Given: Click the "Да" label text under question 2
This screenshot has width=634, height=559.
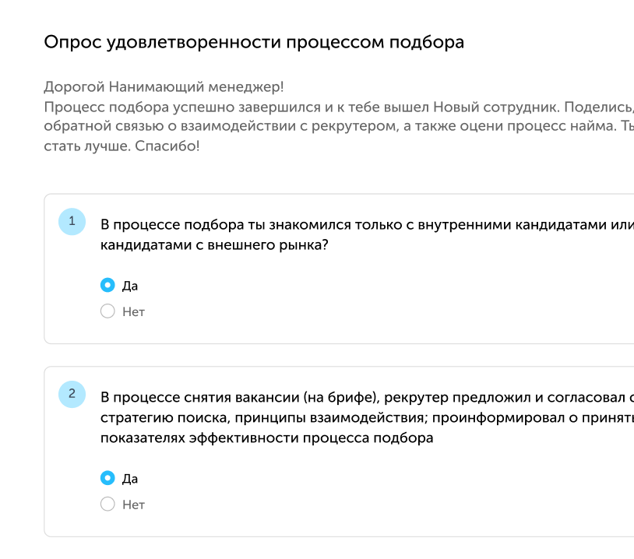Looking at the screenshot, I should click(x=130, y=479).
